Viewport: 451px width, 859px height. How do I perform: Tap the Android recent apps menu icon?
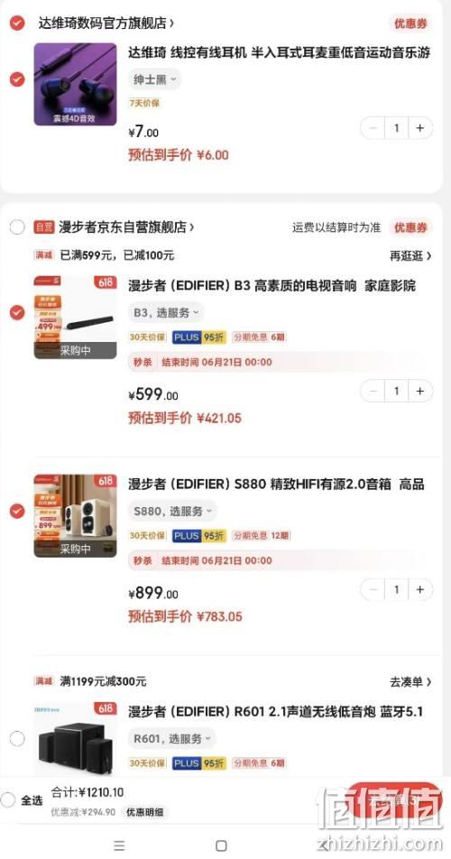pos(119,845)
